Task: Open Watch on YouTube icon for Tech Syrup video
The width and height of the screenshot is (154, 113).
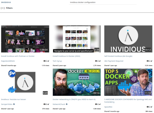Action: [96, 61]
